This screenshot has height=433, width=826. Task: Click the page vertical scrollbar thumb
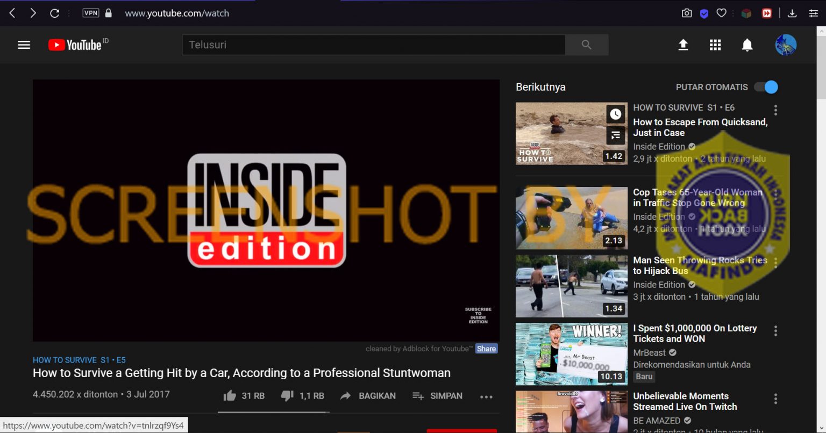[x=821, y=68]
